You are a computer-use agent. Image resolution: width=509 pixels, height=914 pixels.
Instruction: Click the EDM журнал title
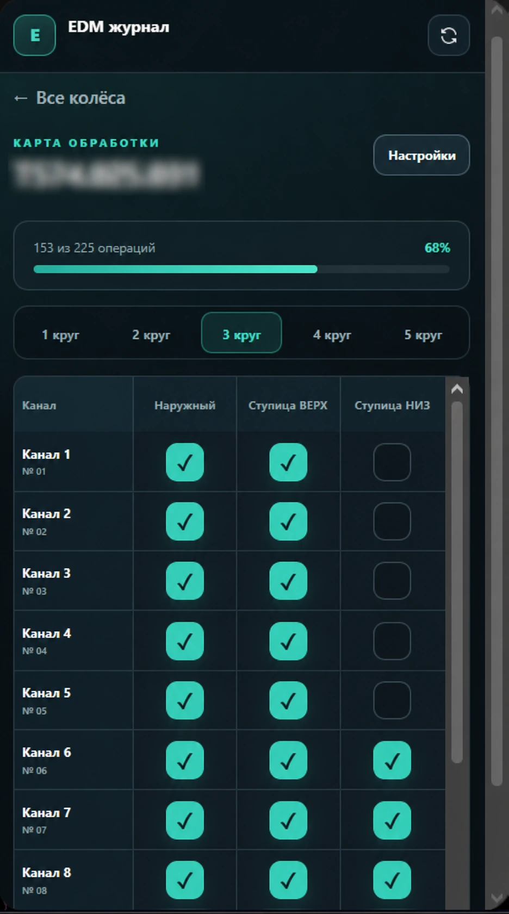point(119,27)
